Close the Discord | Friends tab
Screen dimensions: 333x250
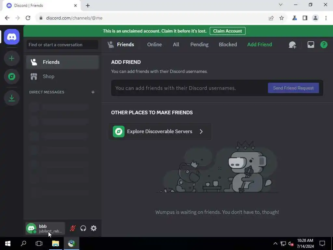coord(75,6)
